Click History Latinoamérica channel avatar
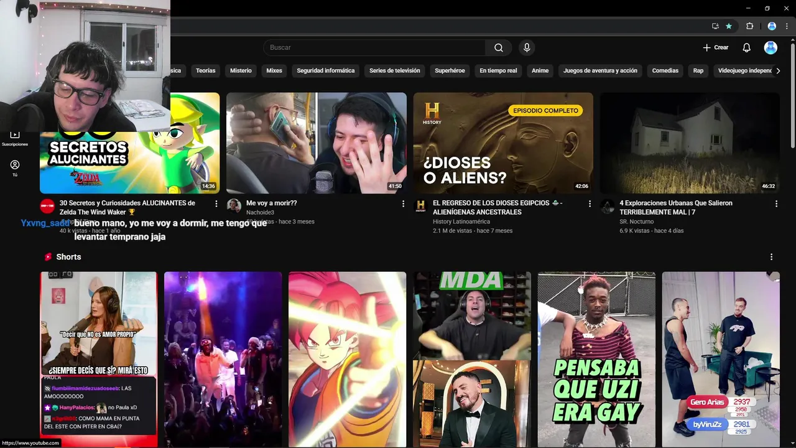The width and height of the screenshot is (796, 448). pos(420,207)
